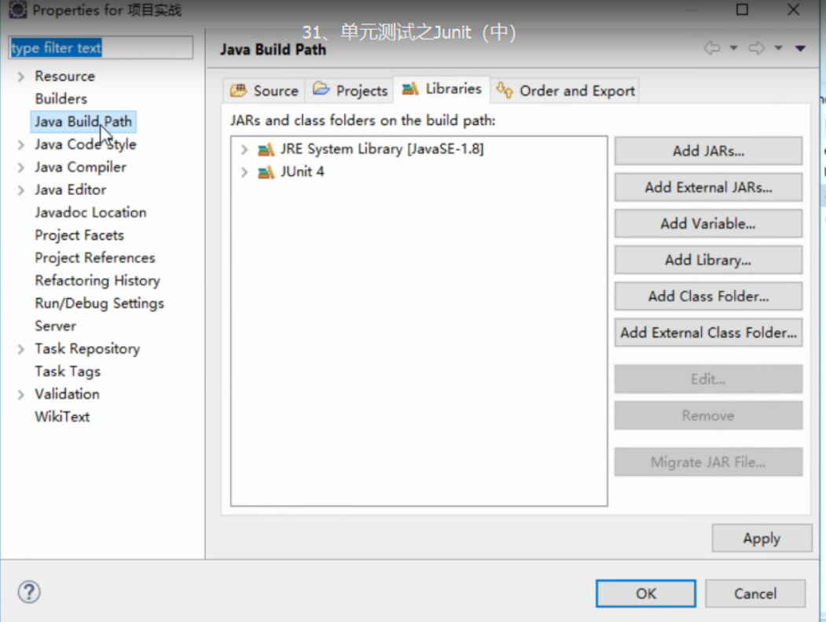Select WikiText item
Image resolution: width=826 pixels, height=622 pixels.
pyautogui.click(x=62, y=417)
